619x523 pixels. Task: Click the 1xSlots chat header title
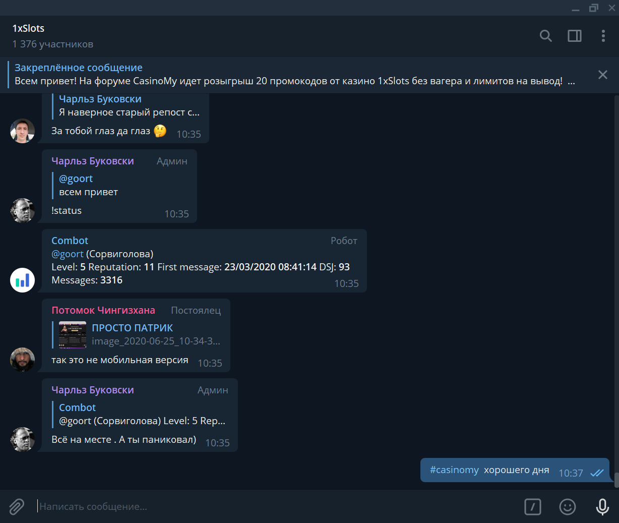28,28
